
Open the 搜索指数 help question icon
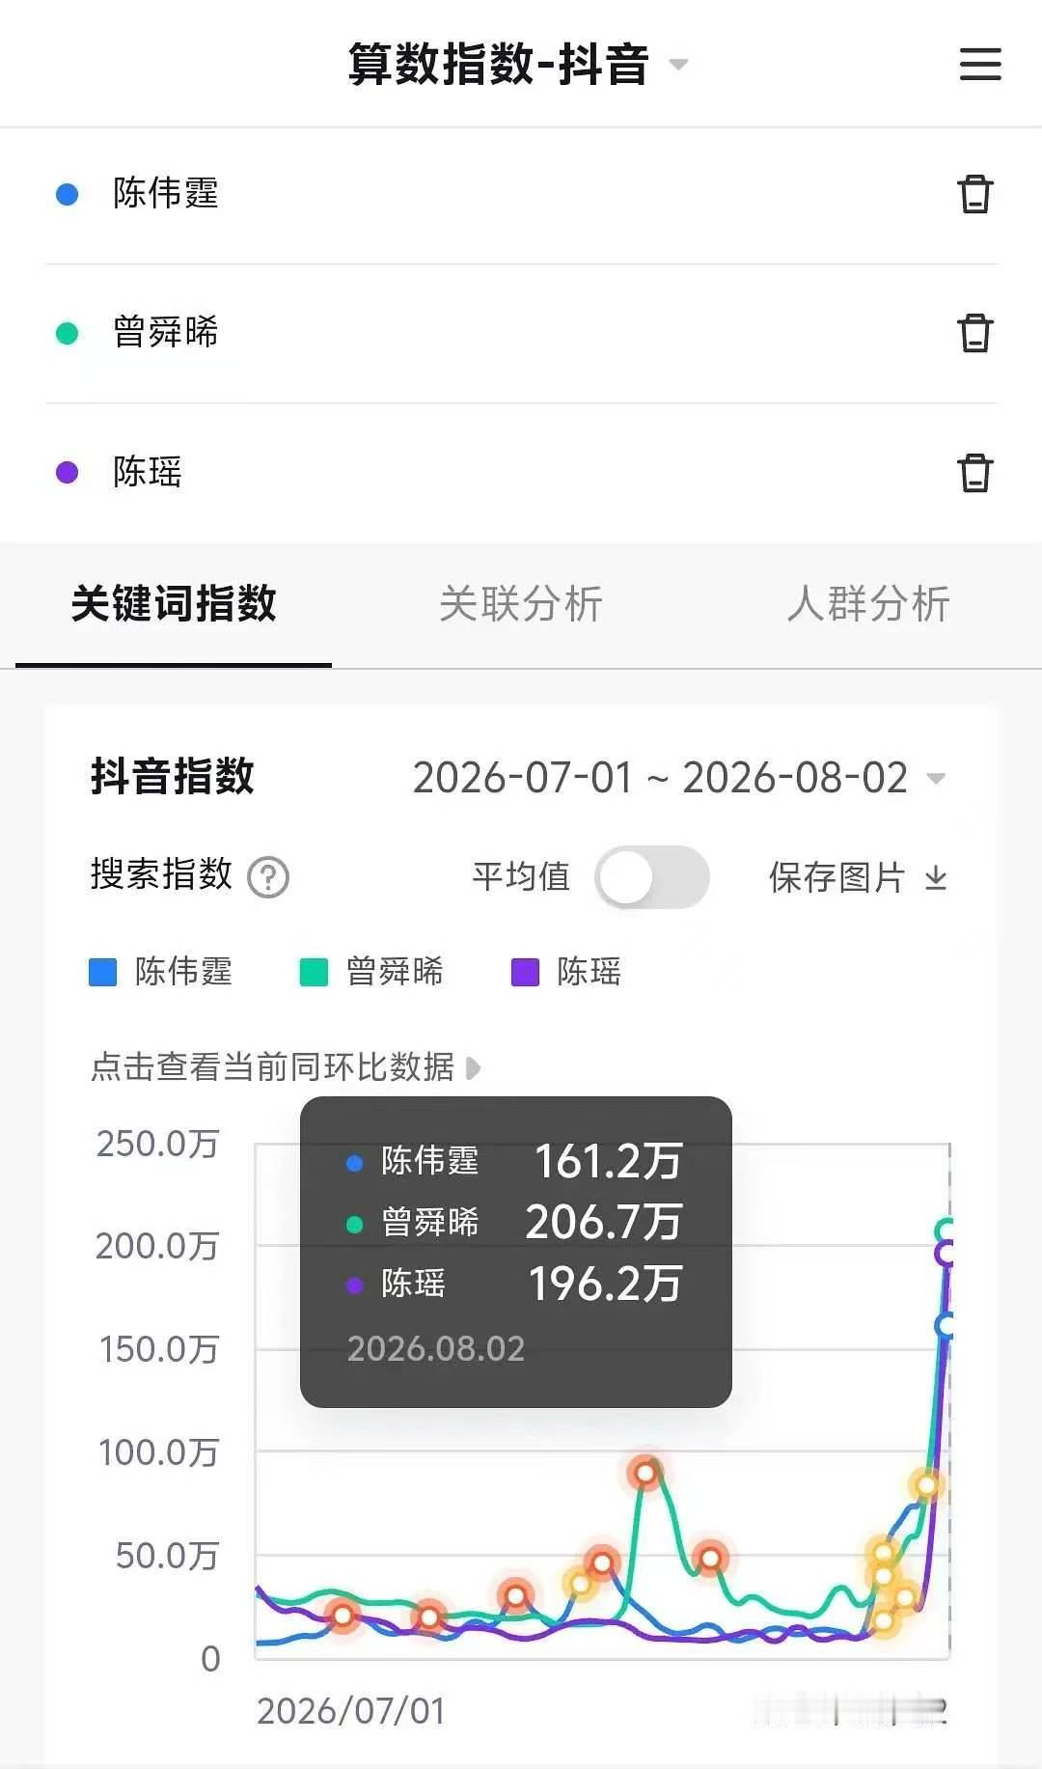tap(268, 877)
